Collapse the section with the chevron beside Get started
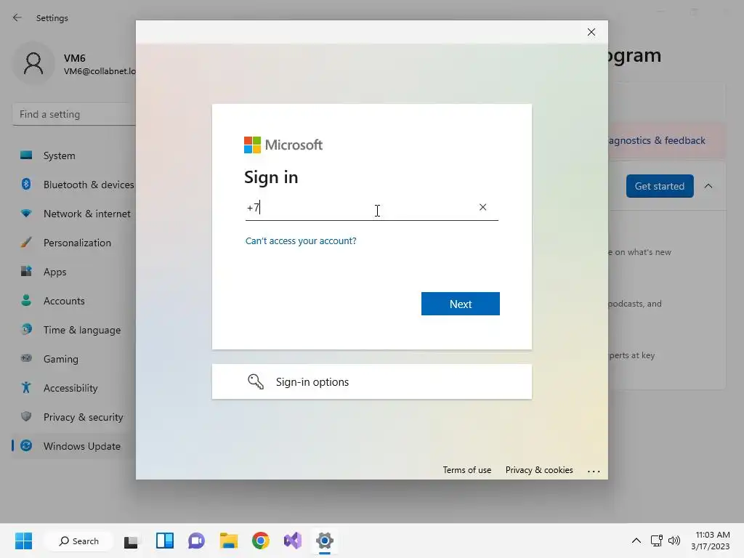Image resolution: width=744 pixels, height=558 pixels. (x=708, y=186)
